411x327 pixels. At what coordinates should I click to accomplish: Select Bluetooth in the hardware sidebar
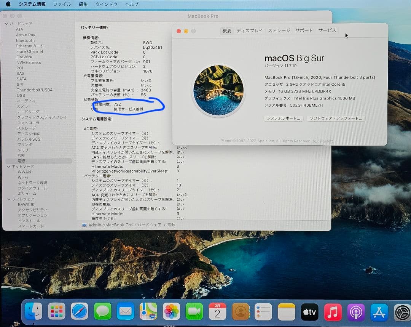pyautogui.click(x=25, y=40)
